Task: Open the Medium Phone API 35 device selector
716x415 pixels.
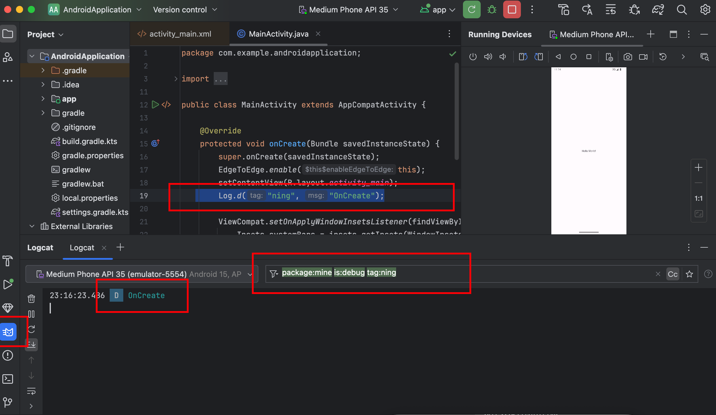Action: click(x=349, y=10)
